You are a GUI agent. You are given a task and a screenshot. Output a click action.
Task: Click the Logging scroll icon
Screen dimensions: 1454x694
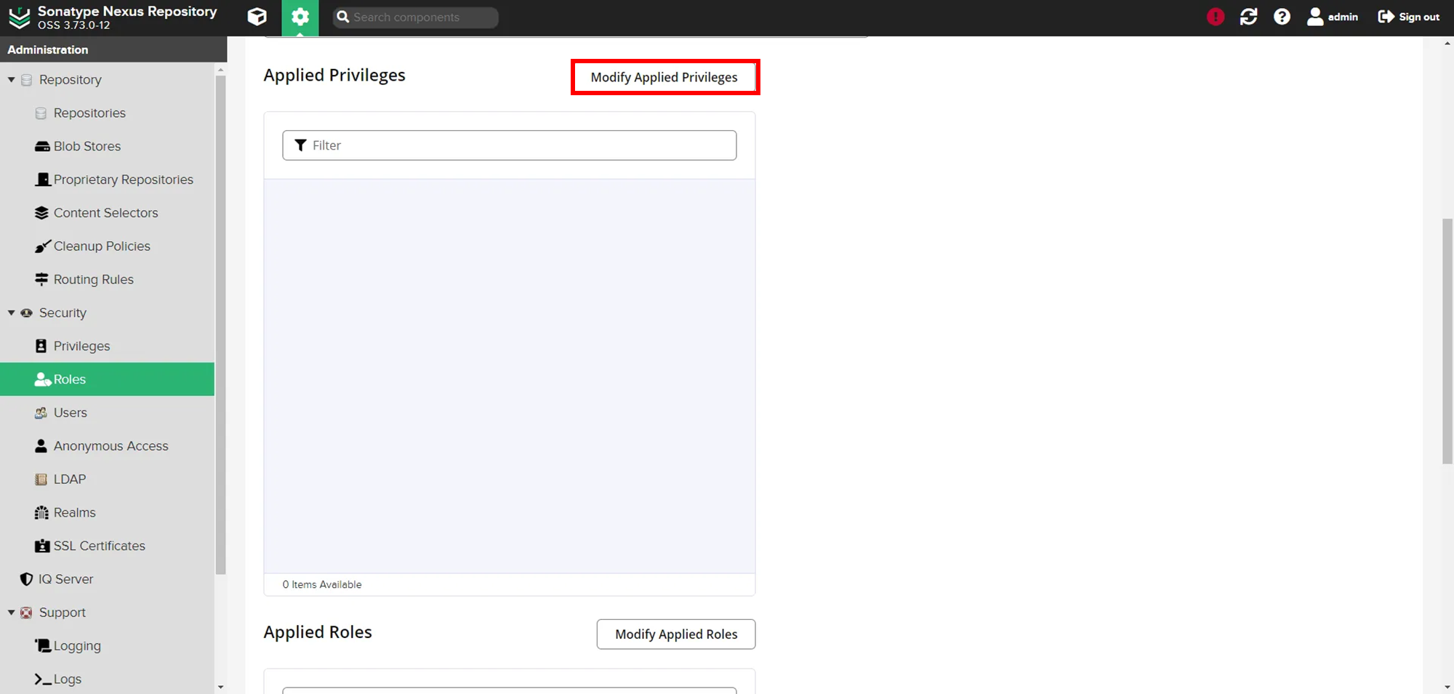tap(43, 645)
